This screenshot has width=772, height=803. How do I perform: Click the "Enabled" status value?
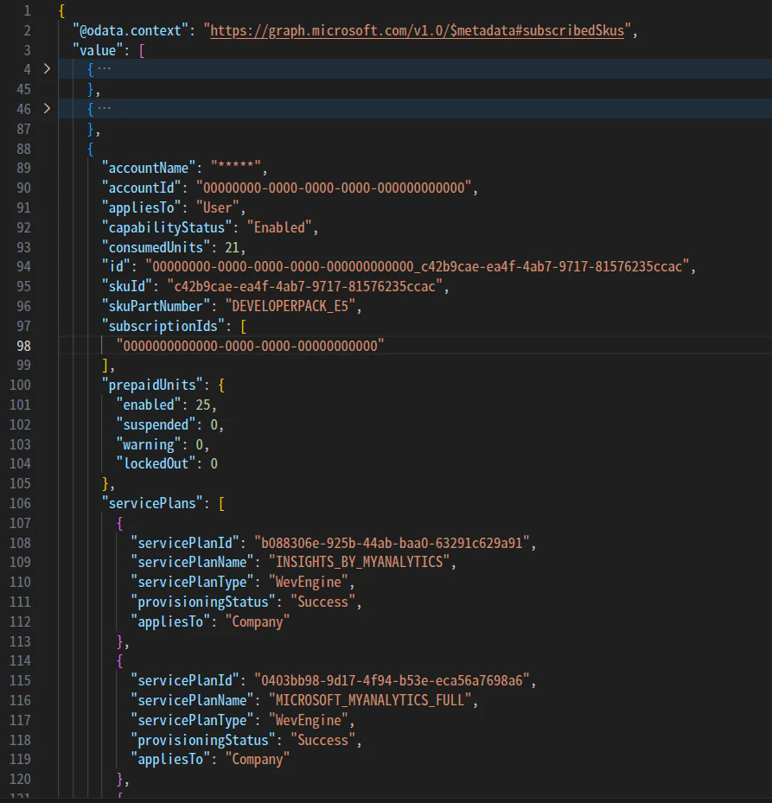click(x=280, y=227)
